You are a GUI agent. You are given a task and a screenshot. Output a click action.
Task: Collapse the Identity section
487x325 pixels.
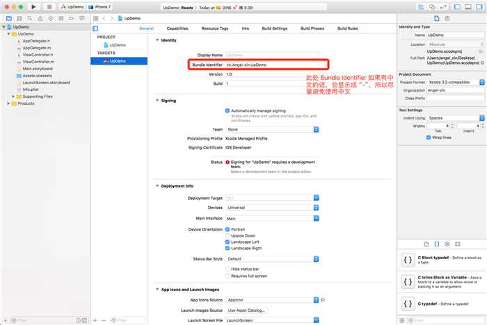click(x=157, y=40)
